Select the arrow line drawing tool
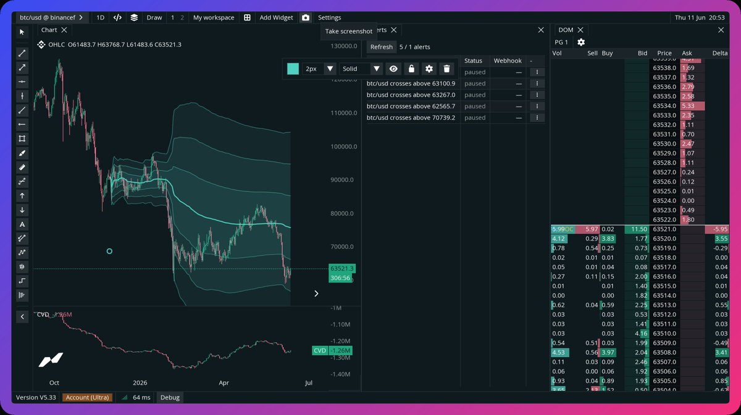 [22, 67]
